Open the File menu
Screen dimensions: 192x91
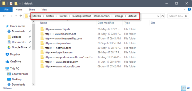(x=6, y=10)
